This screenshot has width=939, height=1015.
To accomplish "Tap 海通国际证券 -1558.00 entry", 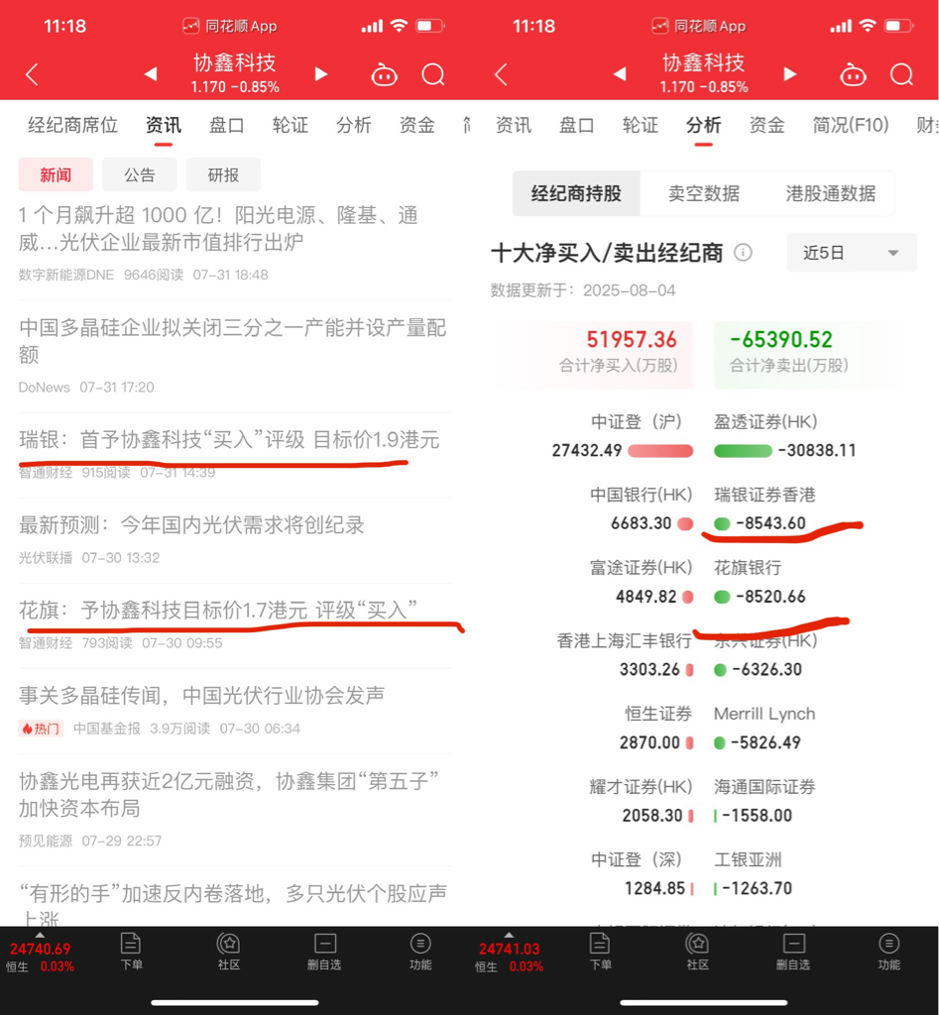I will [764, 801].
